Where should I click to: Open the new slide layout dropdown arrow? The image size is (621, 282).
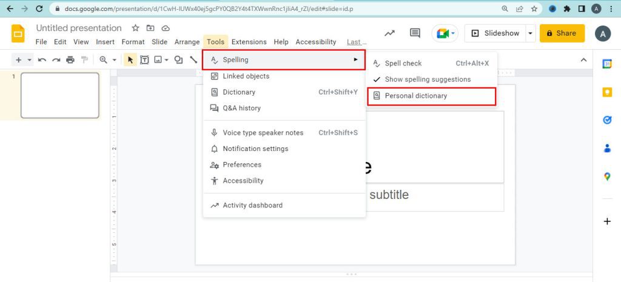tap(29, 59)
